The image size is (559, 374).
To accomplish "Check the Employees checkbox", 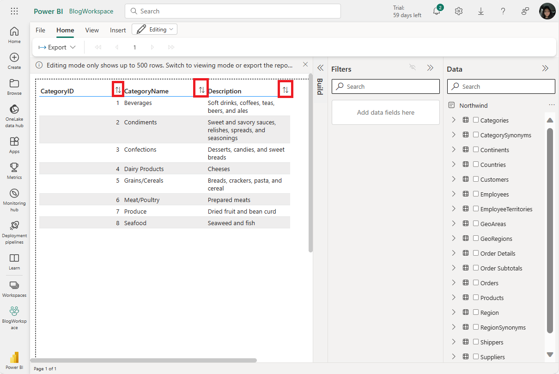I will [x=476, y=194].
